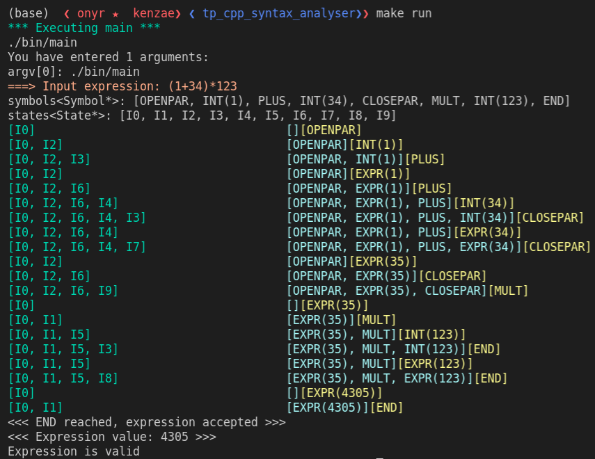This screenshot has height=459, width=595.
Task: Click '[OPENPAR, EXPR(1), PLUS][INT(34)]' entry
Action: pos(400,203)
